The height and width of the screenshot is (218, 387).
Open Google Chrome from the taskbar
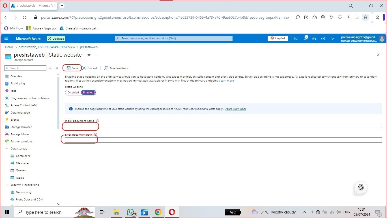(158, 212)
